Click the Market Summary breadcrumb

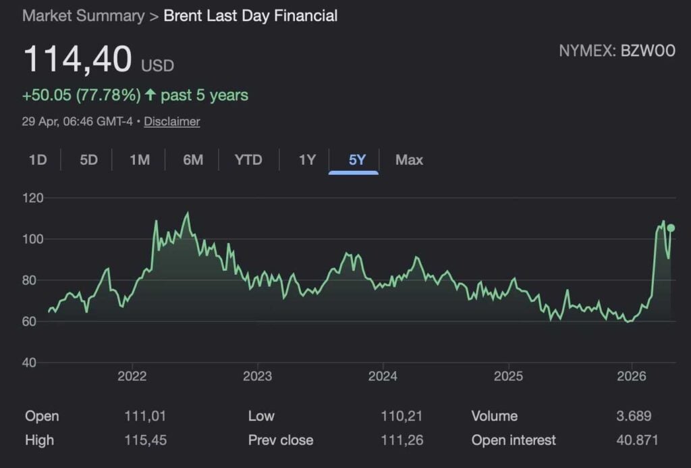[83, 16]
